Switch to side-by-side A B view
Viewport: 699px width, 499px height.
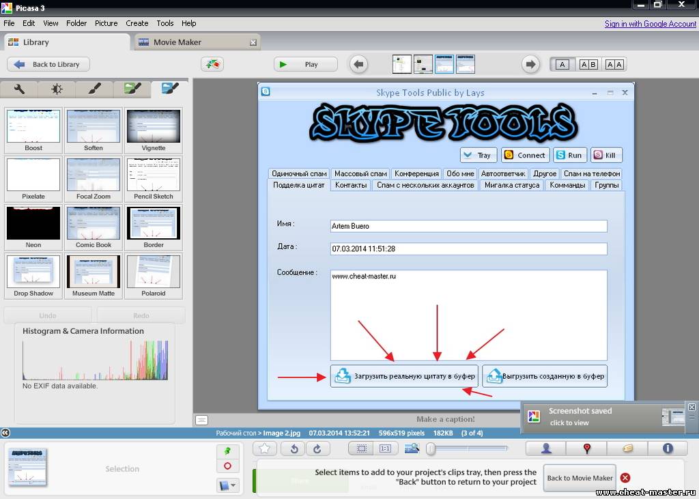[588, 64]
